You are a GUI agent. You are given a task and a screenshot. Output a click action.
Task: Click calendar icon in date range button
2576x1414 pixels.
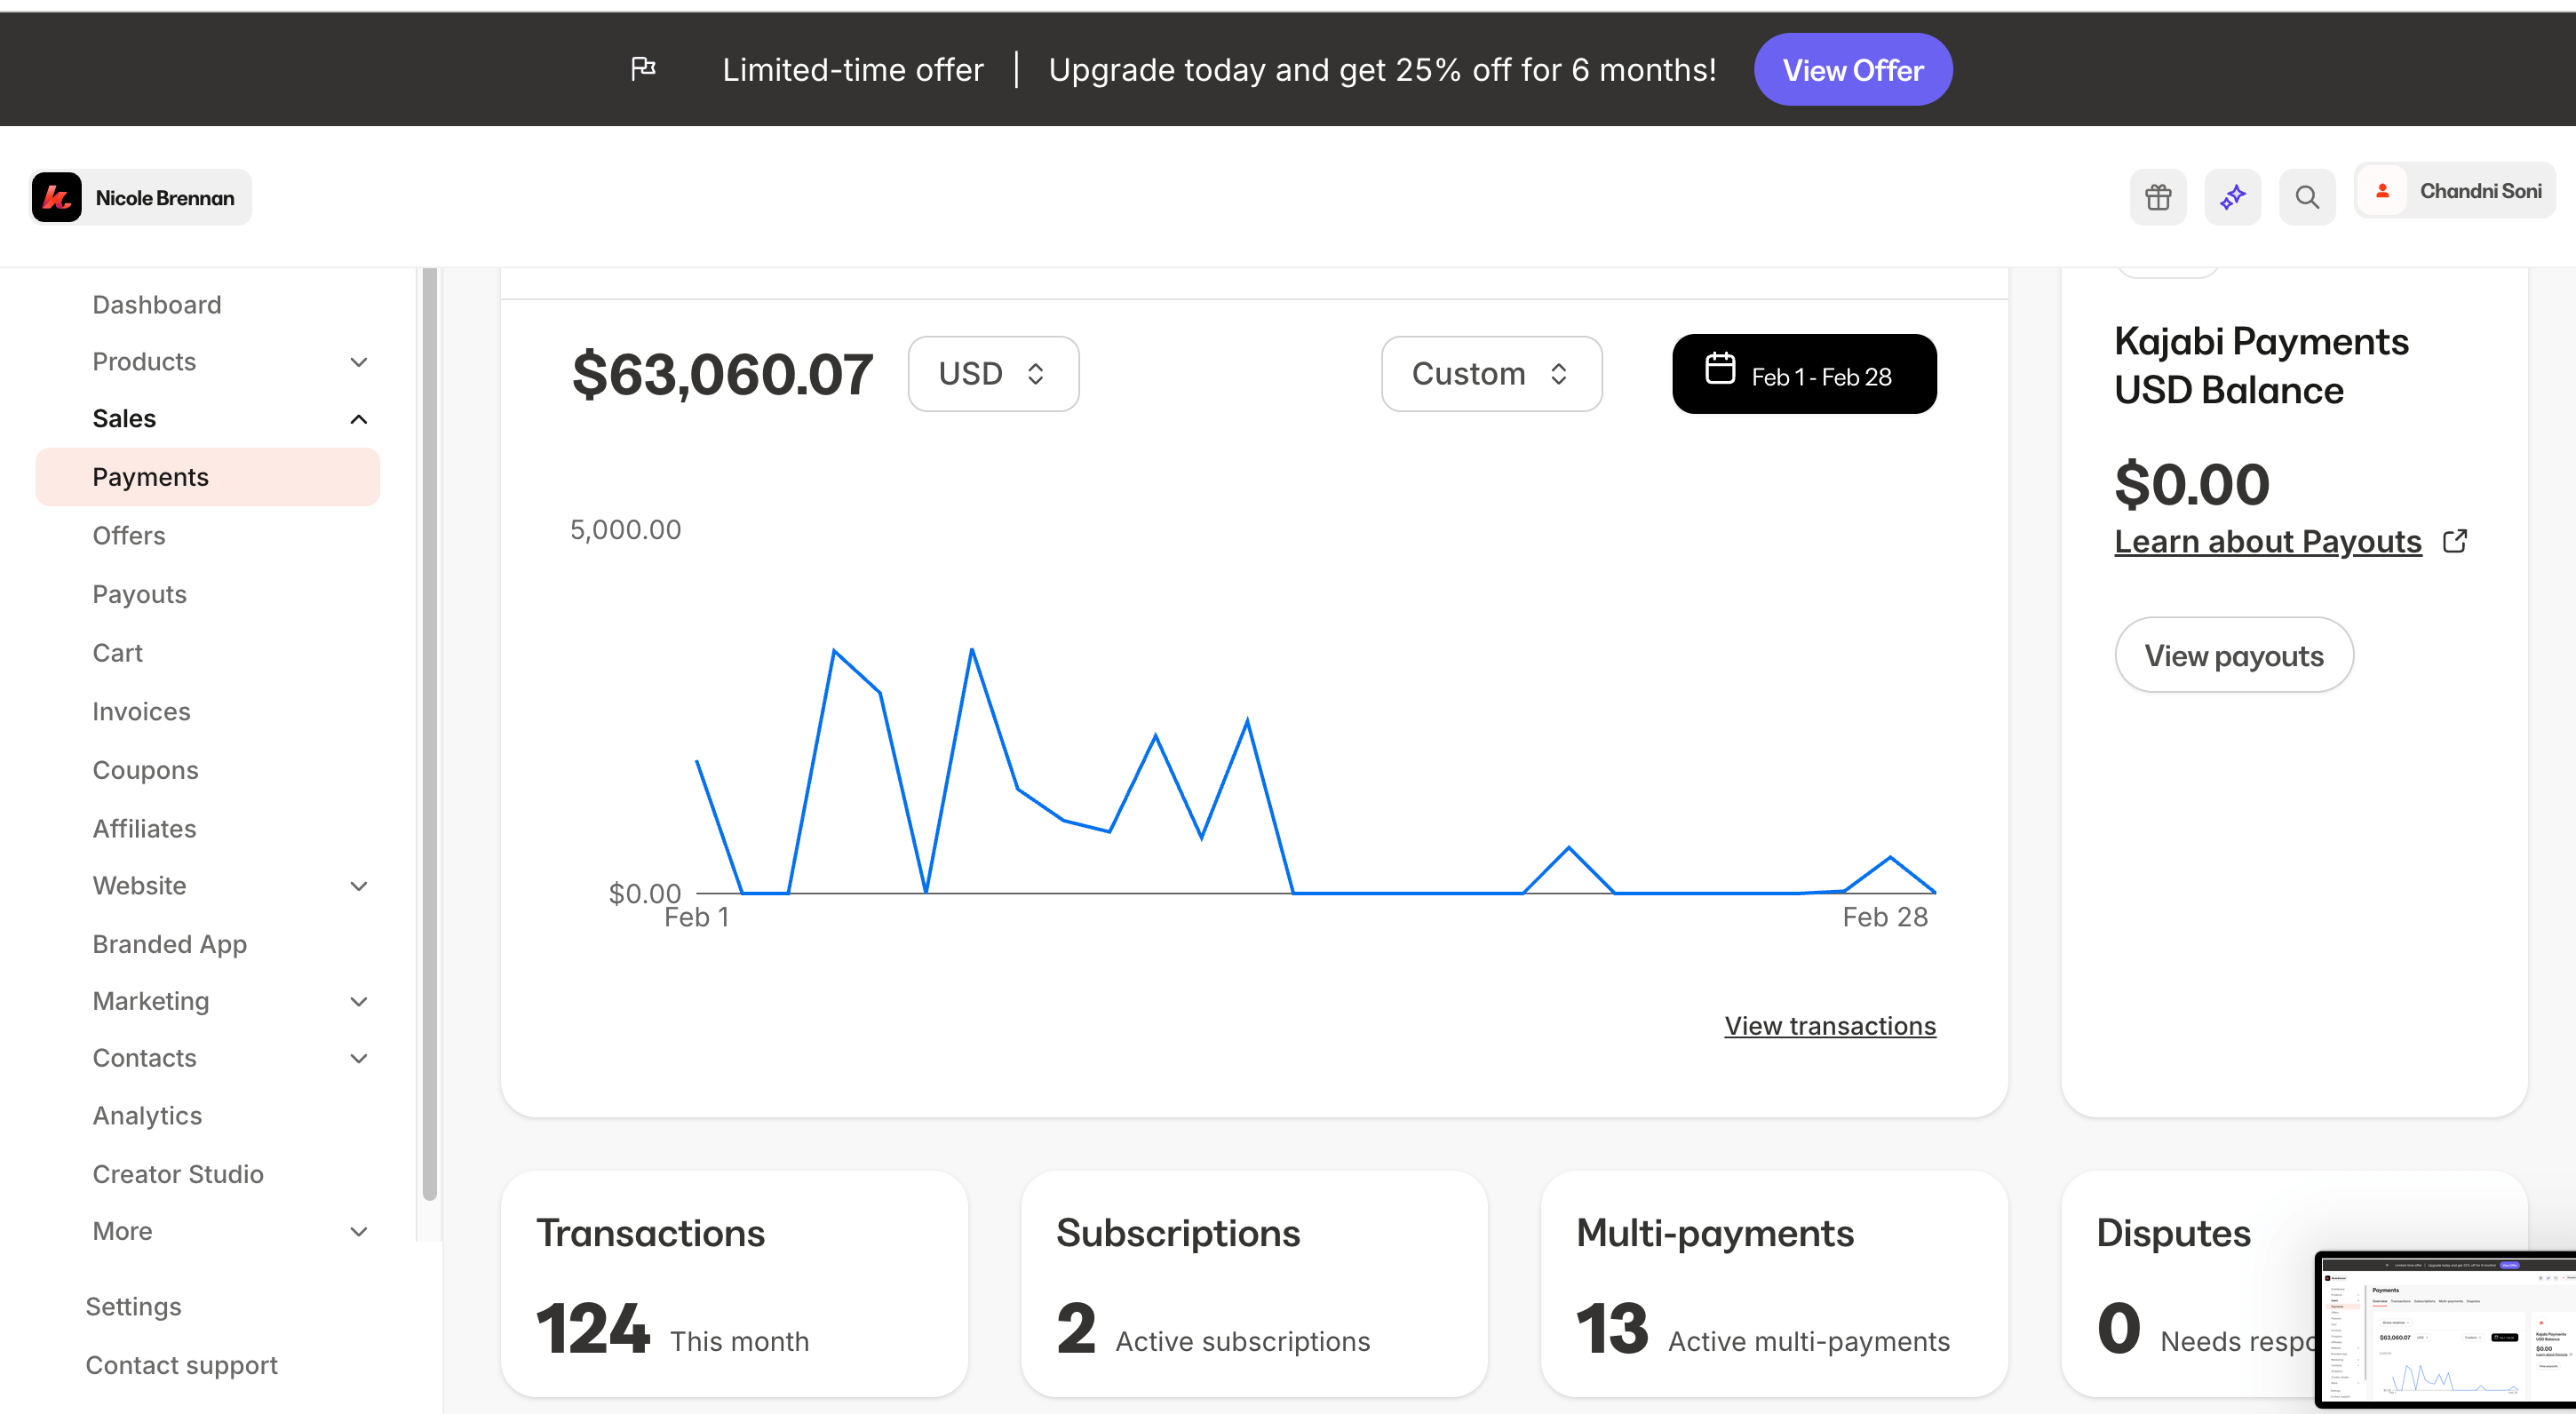tap(1719, 369)
